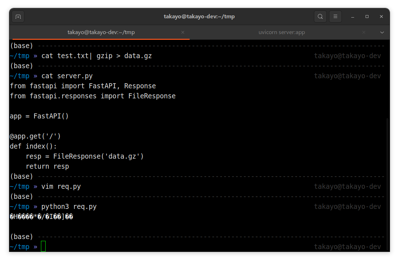
Task: Close the takayo@takayo-dev:~/tmp tab
Action: click(x=183, y=32)
